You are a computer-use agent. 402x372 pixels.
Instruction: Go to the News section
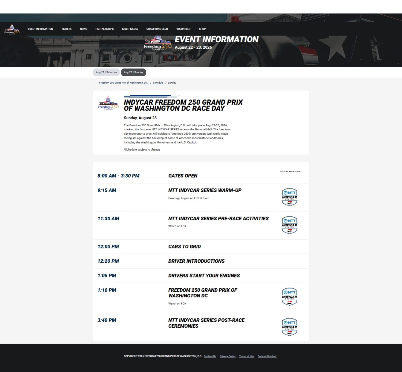coord(84,29)
